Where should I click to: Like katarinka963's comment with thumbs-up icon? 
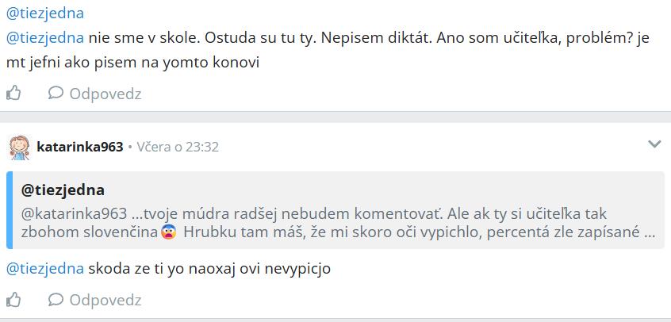pyautogui.click(x=13, y=299)
